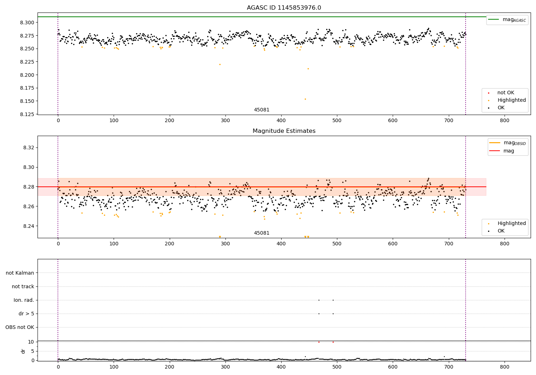Click the orange mag OBSID legend entry
536x375 pixels.
pos(495,143)
